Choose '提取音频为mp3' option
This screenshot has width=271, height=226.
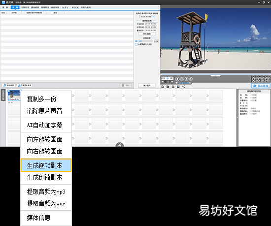pyautogui.click(x=46, y=192)
